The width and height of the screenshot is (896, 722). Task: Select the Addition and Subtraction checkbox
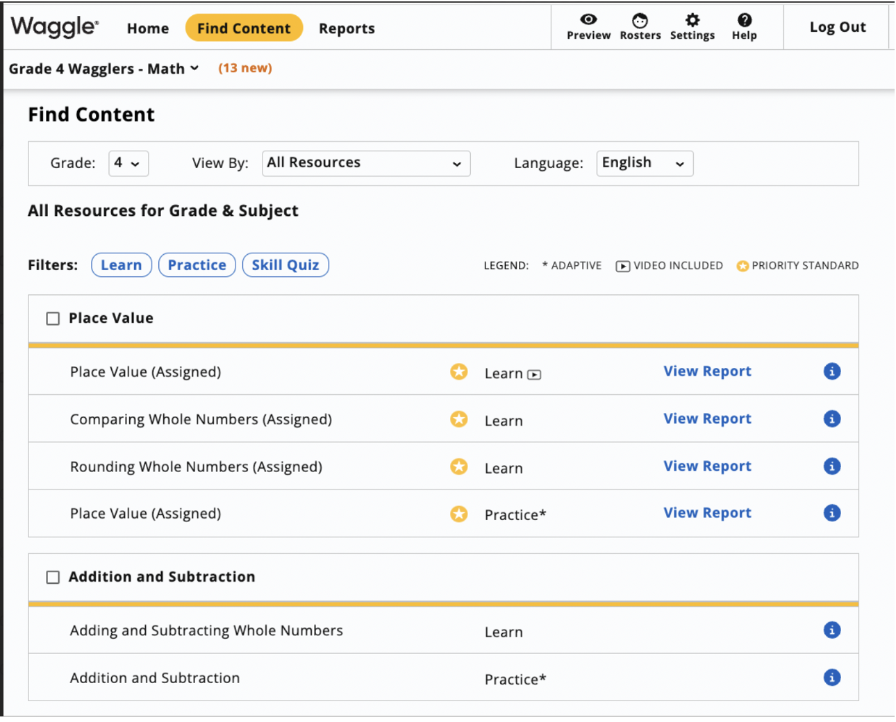(53, 576)
